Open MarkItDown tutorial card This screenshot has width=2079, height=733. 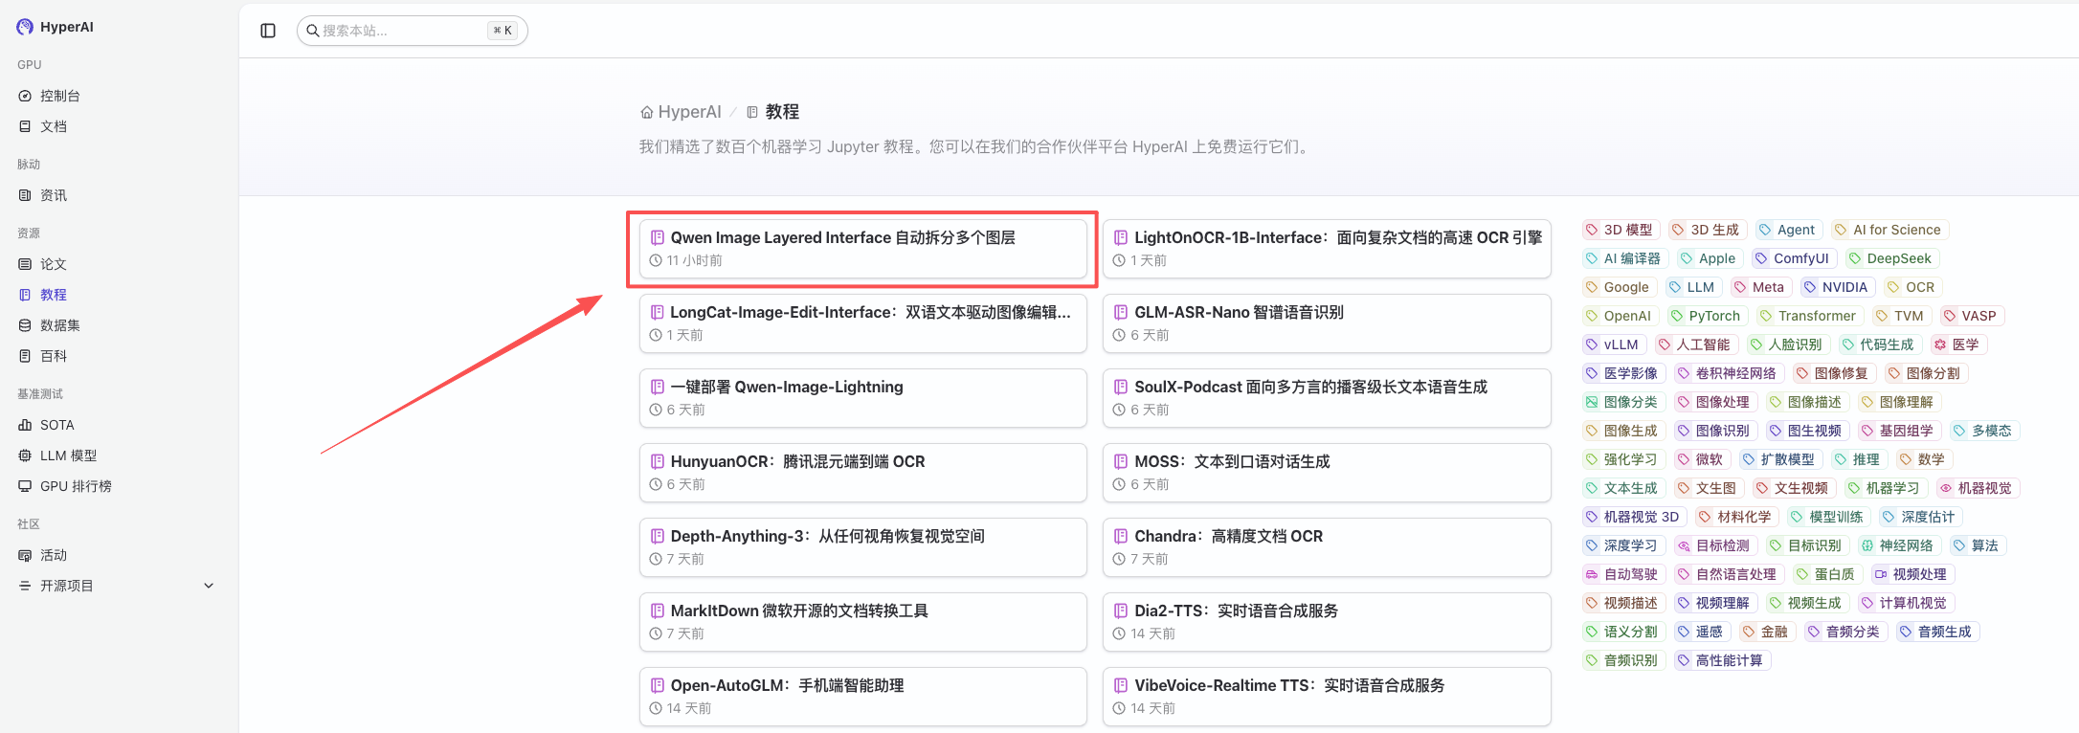tap(863, 622)
